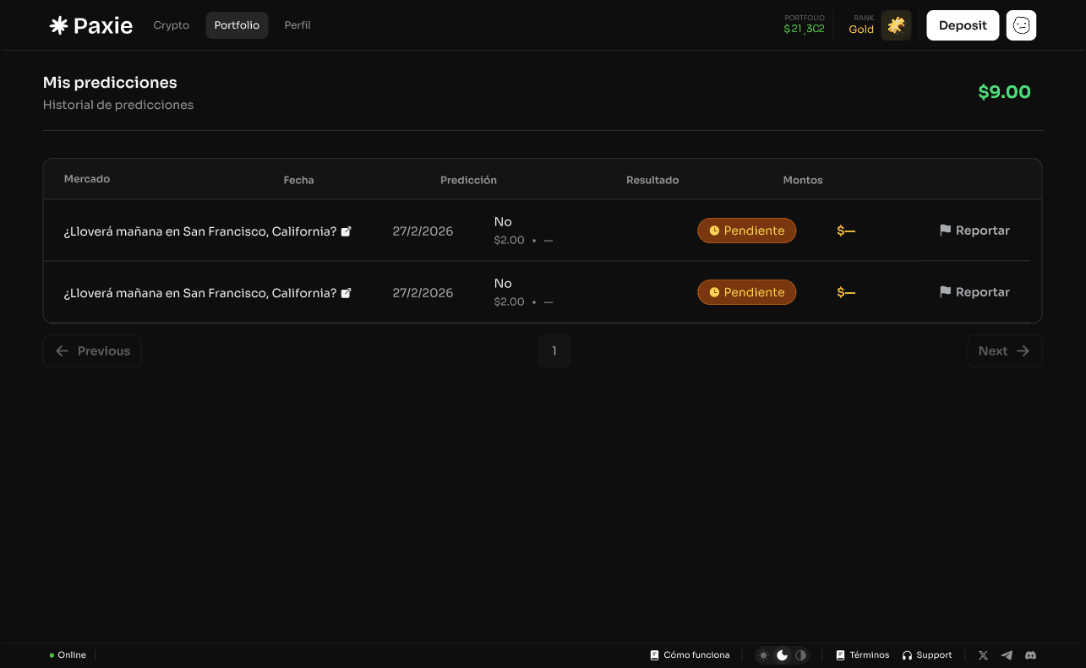Click the Predicción column header
The height and width of the screenshot is (668, 1086).
(468, 180)
